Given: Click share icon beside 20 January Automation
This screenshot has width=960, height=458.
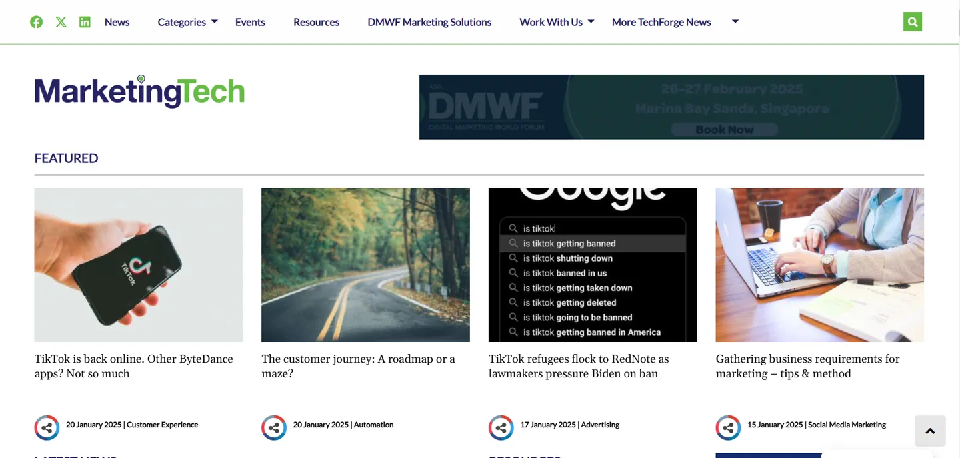Looking at the screenshot, I should coord(274,427).
